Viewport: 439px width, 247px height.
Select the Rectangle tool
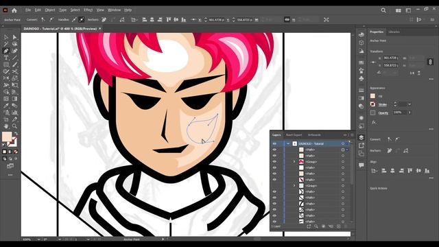pyautogui.click(x=6, y=64)
